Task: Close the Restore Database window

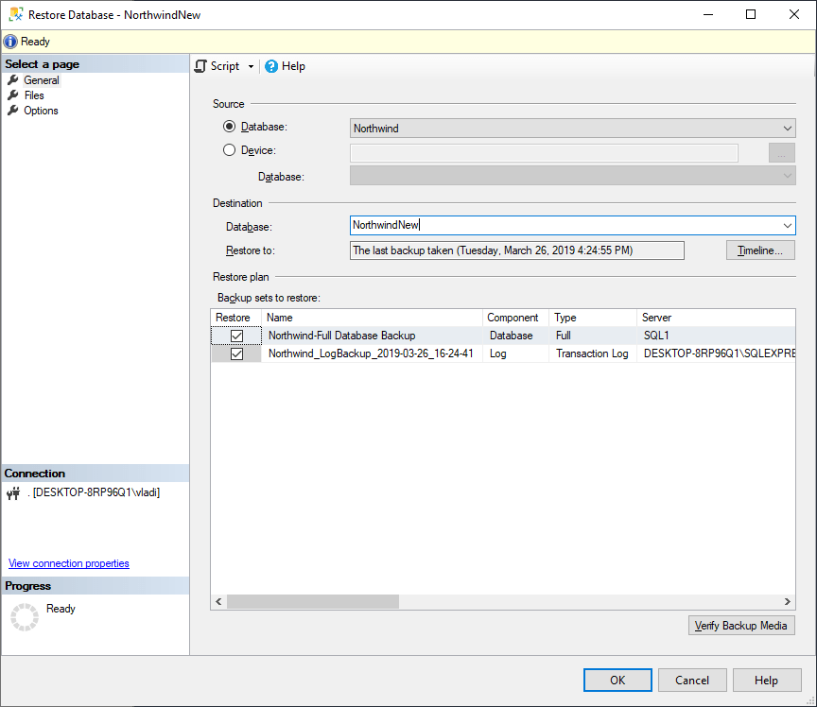Action: click(794, 14)
